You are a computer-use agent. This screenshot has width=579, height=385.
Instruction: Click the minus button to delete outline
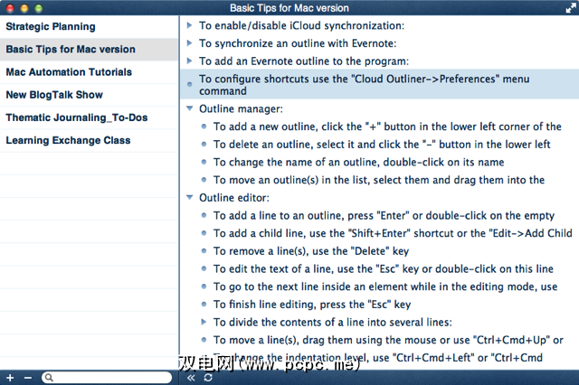pos(28,378)
